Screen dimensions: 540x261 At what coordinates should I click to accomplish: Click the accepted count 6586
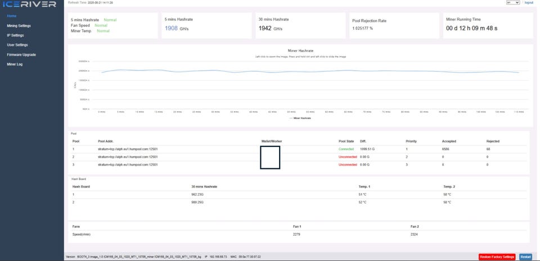[445, 149]
